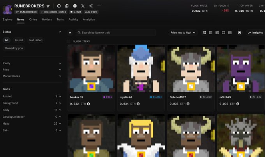265x157 pixels.
Task: Favorite the RUNEBROKERS collection with the star icon
Action: coord(48,6)
